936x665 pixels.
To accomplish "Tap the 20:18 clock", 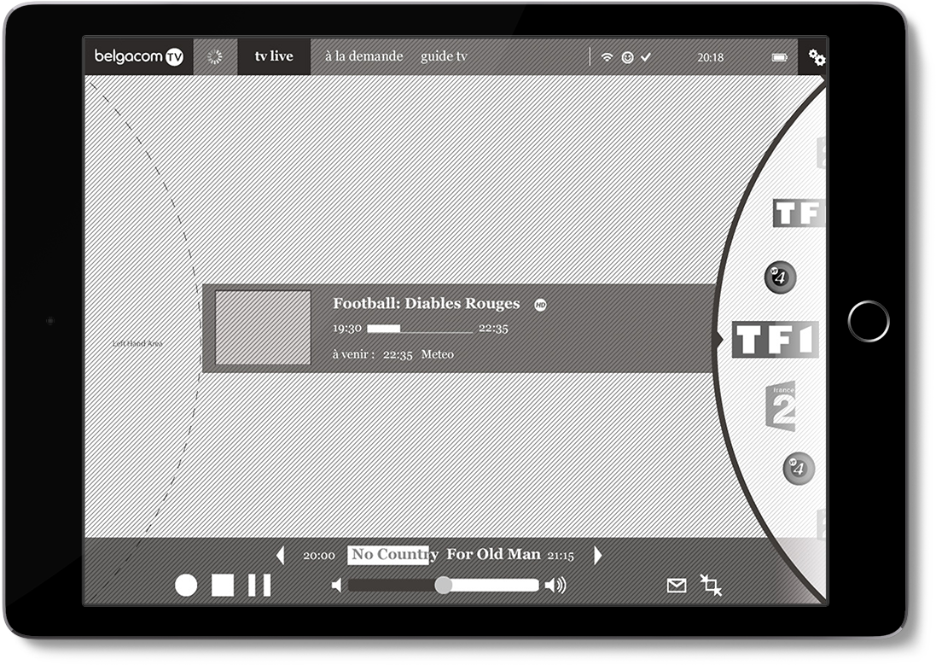I will tap(710, 57).
